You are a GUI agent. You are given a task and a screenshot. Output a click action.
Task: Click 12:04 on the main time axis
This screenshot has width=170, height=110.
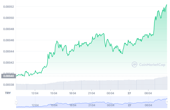point(35,93)
